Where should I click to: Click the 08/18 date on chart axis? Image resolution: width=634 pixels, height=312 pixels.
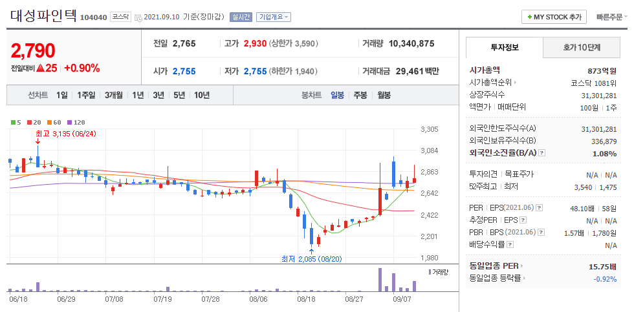pos(306,299)
